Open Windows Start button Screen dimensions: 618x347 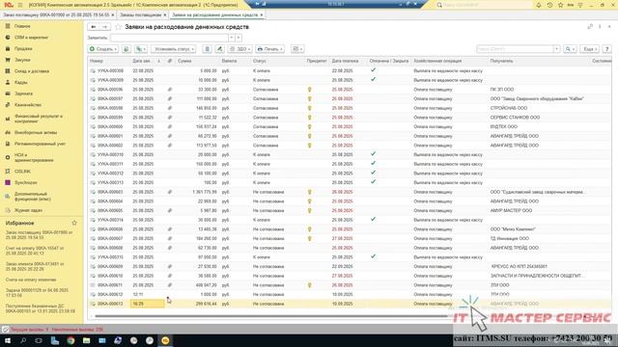[8, 340]
